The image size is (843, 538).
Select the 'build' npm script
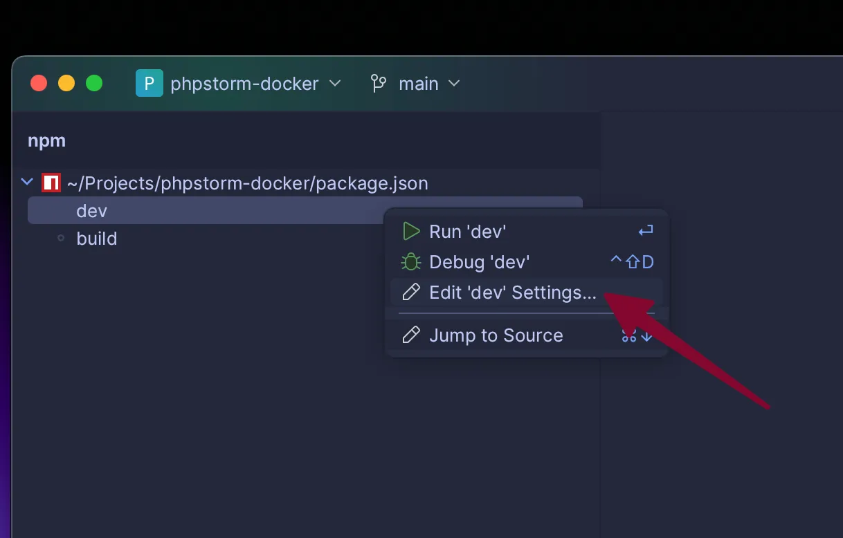coord(96,239)
